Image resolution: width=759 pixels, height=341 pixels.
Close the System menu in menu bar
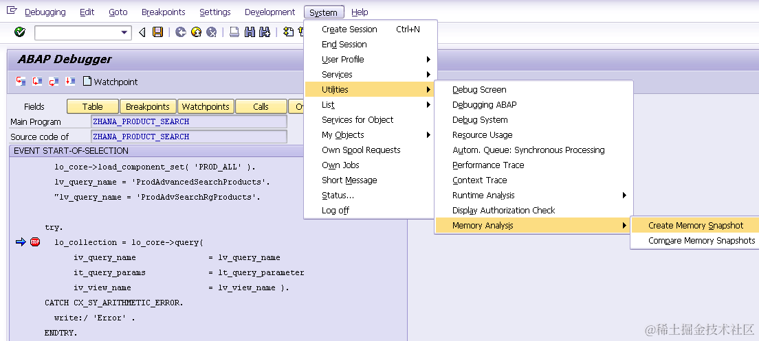click(324, 12)
